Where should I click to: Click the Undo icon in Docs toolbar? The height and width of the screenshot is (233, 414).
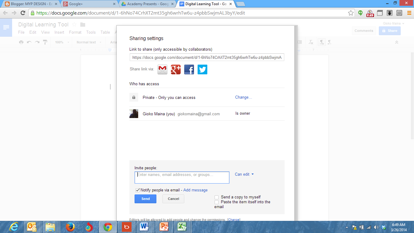click(29, 42)
